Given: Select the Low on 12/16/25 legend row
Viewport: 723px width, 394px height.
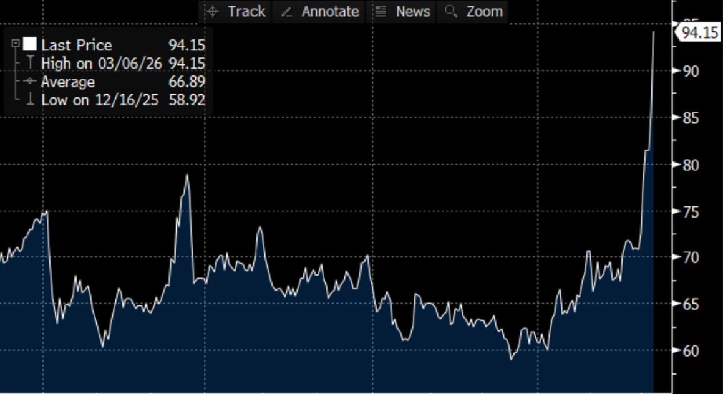Looking at the screenshot, I should point(99,100).
